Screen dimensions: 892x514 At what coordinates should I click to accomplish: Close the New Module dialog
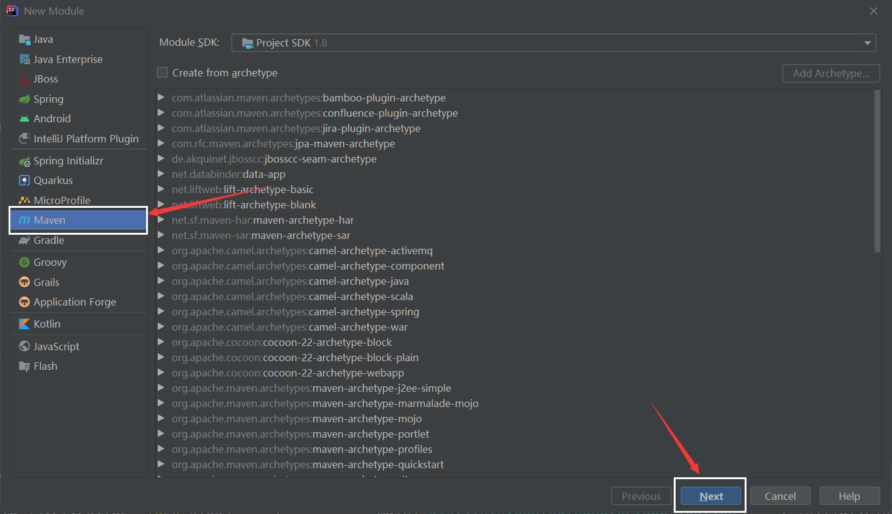(x=874, y=11)
